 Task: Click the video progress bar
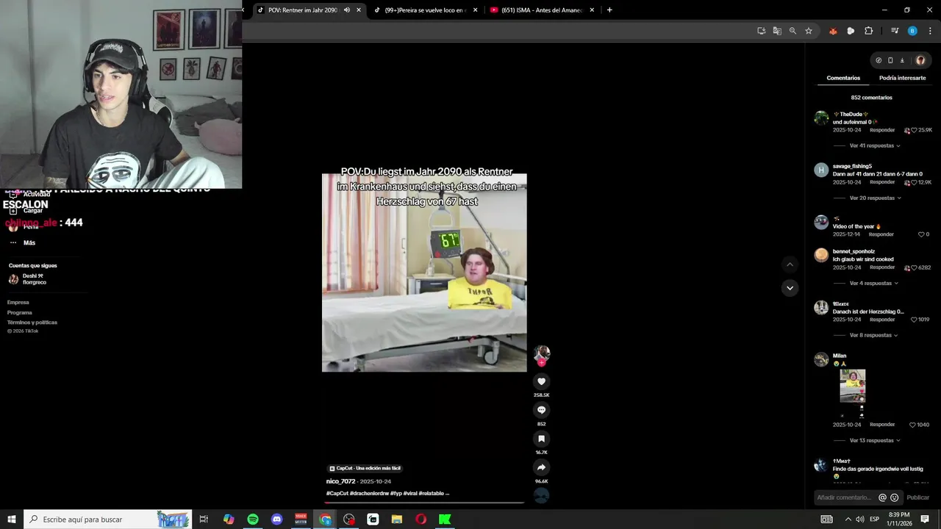[x=424, y=503]
